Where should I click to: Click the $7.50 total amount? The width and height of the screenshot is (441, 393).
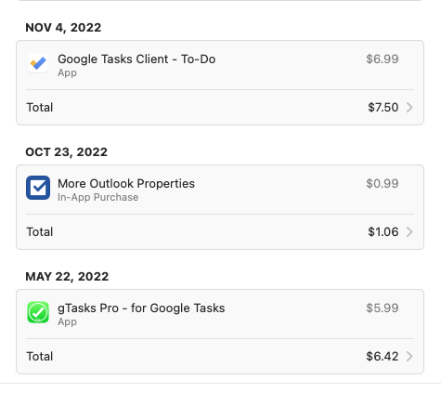pyautogui.click(x=383, y=108)
